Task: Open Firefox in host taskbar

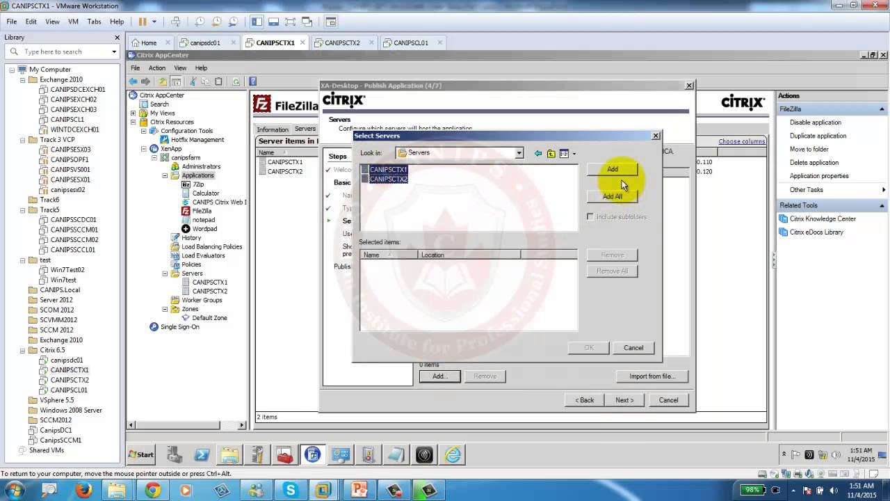Action: (84, 490)
